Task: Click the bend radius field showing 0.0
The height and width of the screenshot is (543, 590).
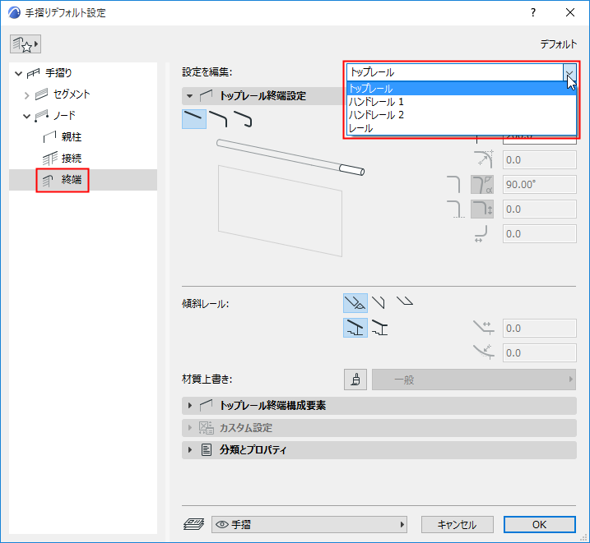Action: 539,160
